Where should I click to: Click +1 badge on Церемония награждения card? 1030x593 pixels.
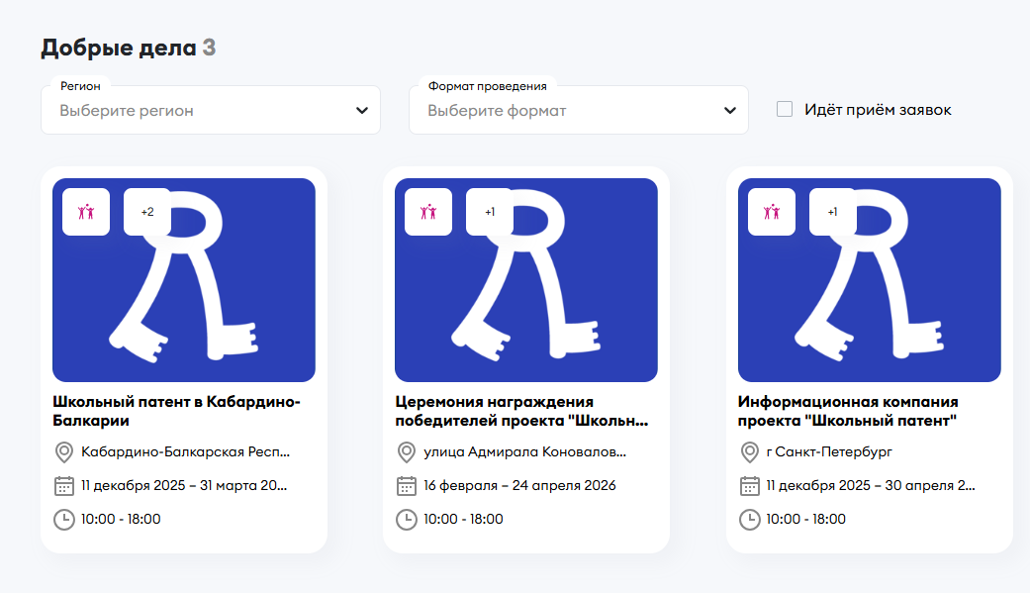490,212
